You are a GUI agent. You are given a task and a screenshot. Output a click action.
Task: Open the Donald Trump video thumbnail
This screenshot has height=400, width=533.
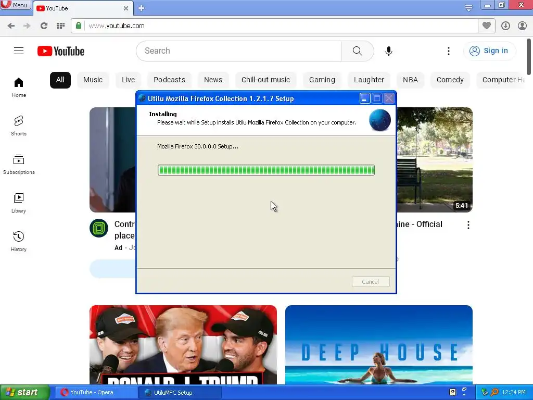pyautogui.click(x=183, y=345)
